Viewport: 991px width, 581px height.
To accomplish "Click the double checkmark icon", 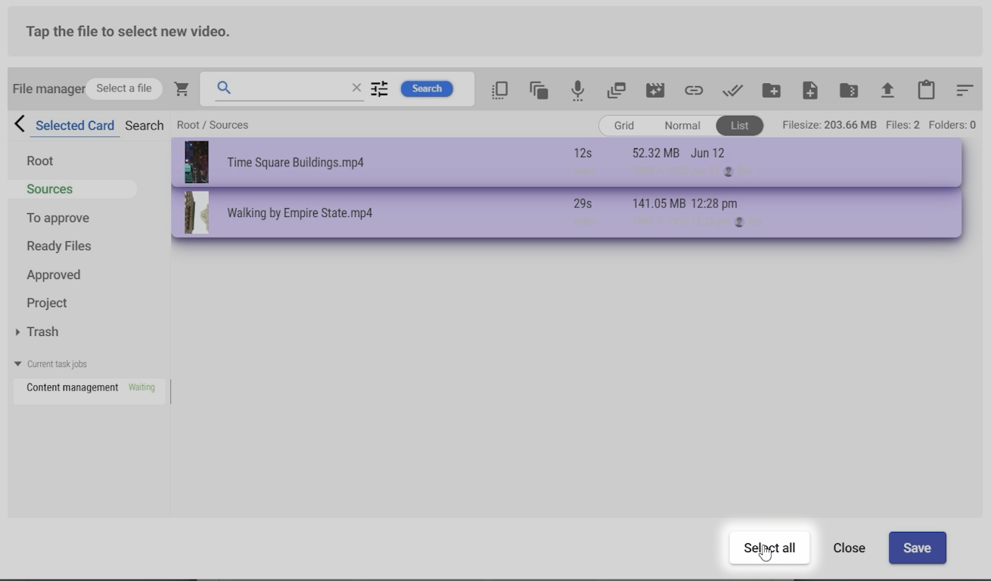I will (x=732, y=90).
